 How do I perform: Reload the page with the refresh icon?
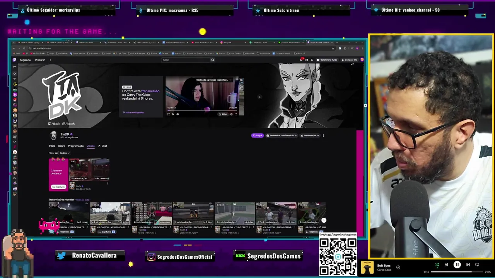[24, 48]
